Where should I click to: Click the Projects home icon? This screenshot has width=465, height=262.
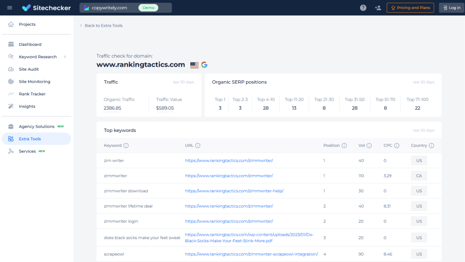coord(11,24)
